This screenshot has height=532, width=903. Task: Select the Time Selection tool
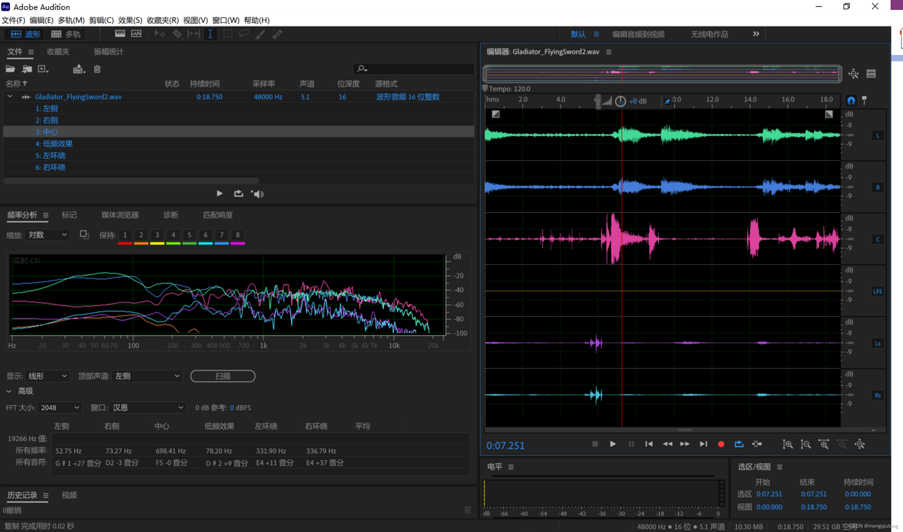pyautogui.click(x=210, y=34)
